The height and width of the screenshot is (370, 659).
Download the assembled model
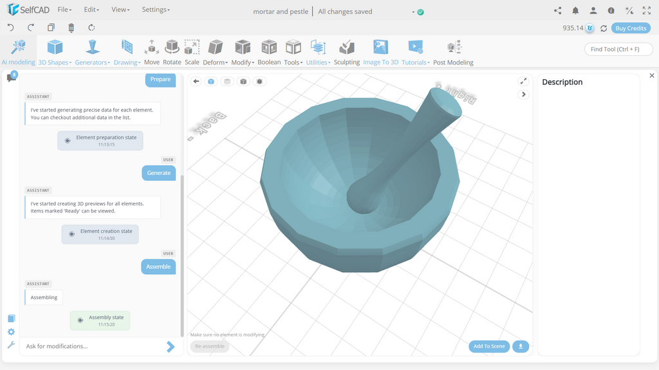[x=520, y=346]
